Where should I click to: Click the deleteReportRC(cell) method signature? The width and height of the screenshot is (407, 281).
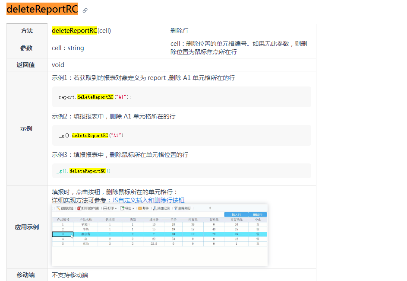[81, 31]
